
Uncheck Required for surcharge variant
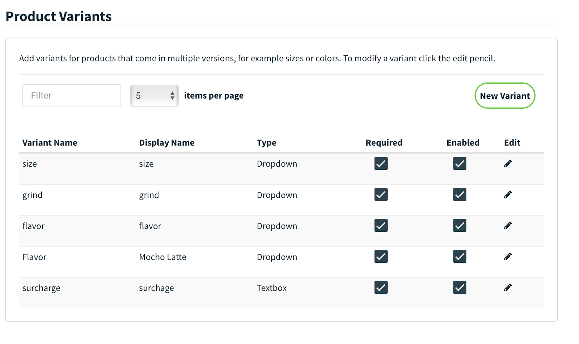(381, 288)
